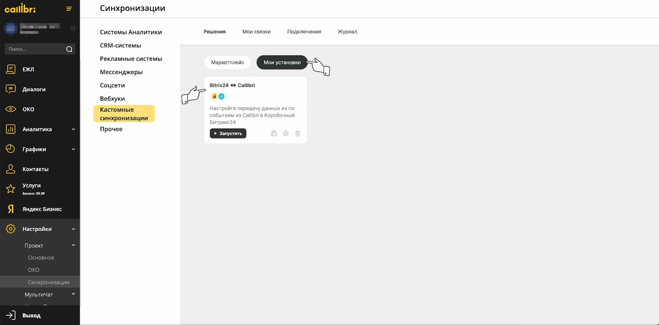Viewport: 659px width, 325px height.
Task: Click the Услуги star icon
Action: (x=11, y=189)
